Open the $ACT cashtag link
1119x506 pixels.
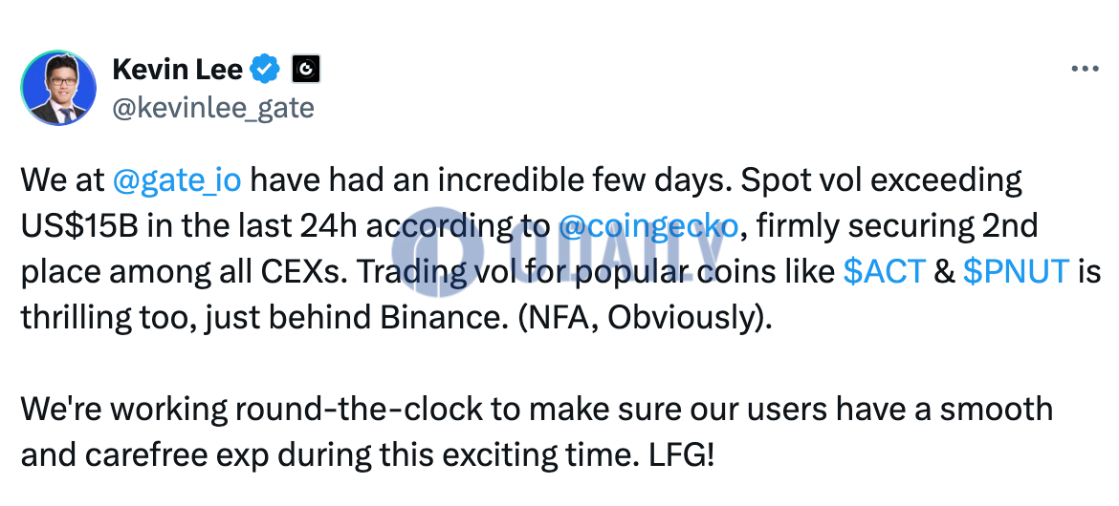pyautogui.click(x=884, y=271)
